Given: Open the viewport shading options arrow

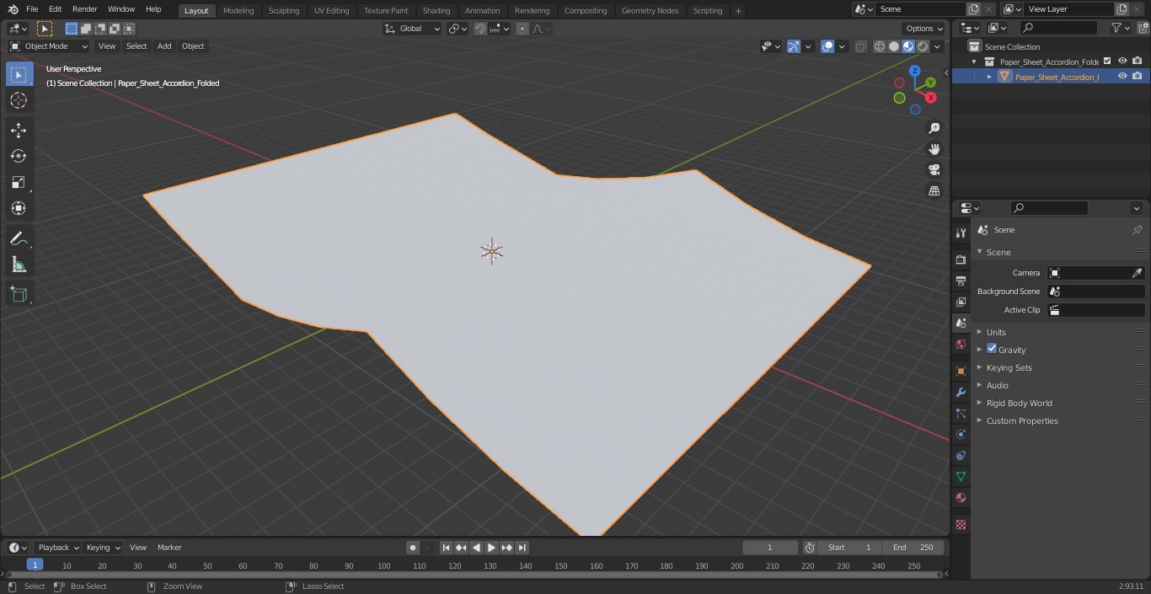Looking at the screenshot, I should 937,46.
